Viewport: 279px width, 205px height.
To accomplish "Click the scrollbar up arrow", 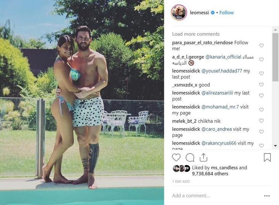I will [275, 30].
